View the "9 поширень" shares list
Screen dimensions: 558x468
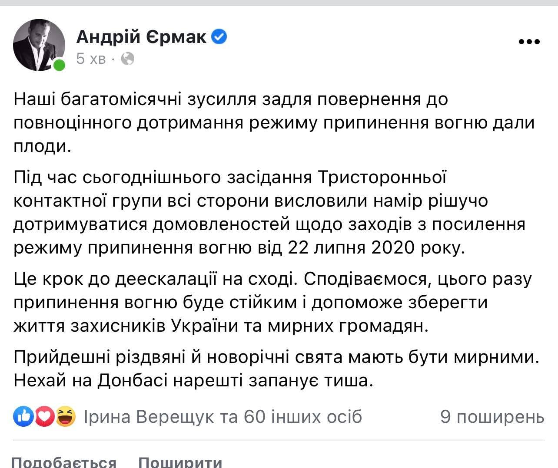coord(492,417)
